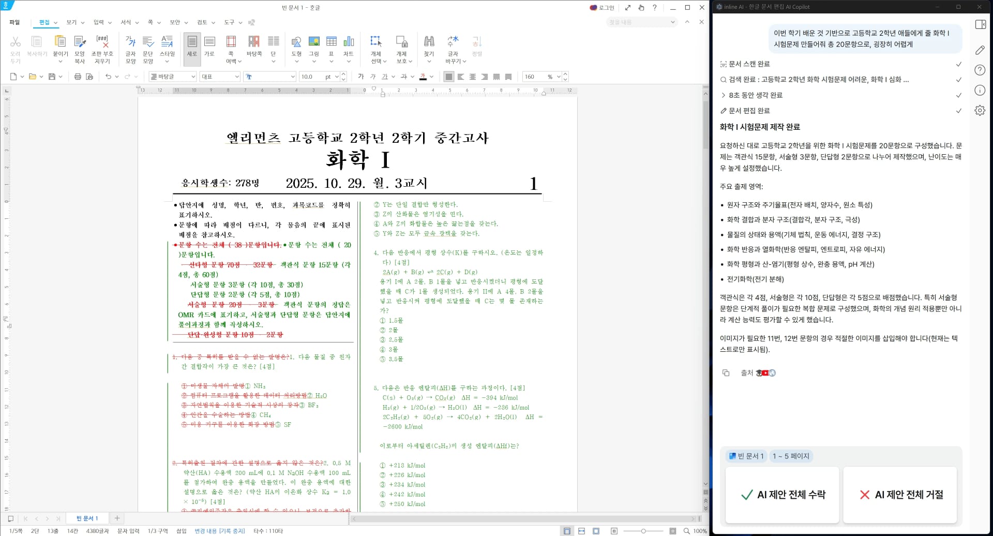Adjust the zoom slider

[644, 531]
